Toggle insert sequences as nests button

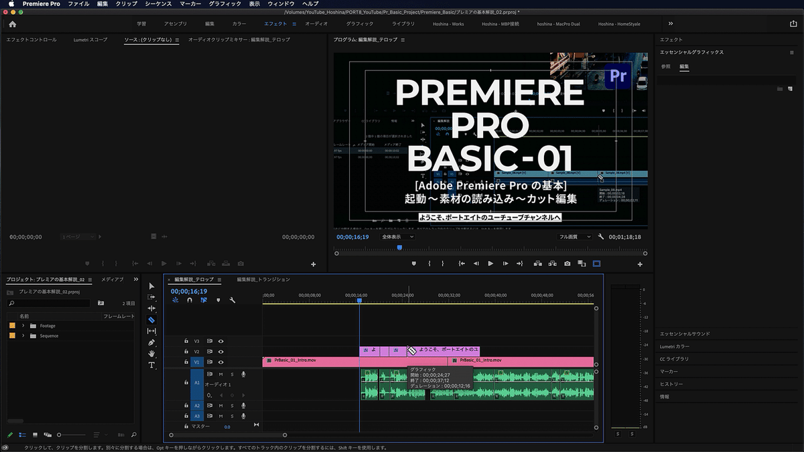pos(175,300)
